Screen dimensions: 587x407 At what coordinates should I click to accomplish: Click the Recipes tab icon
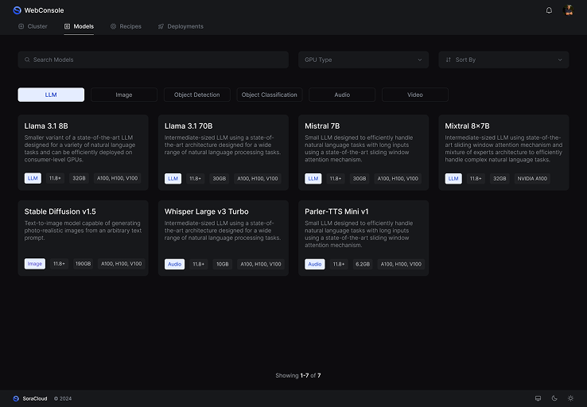coord(113,26)
